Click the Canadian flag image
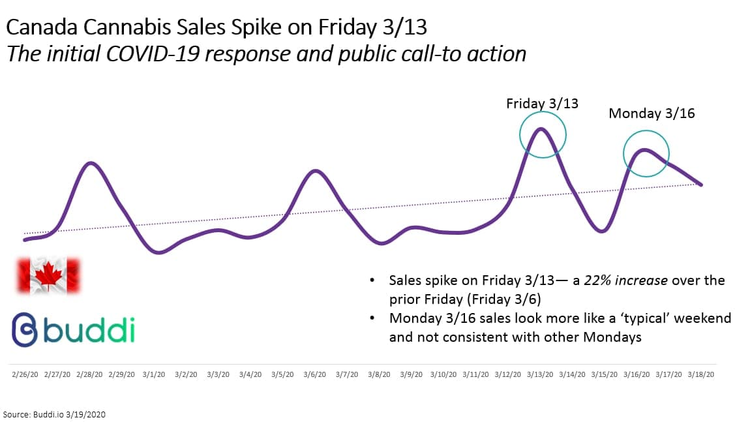The width and height of the screenshot is (735, 422). pos(48,276)
